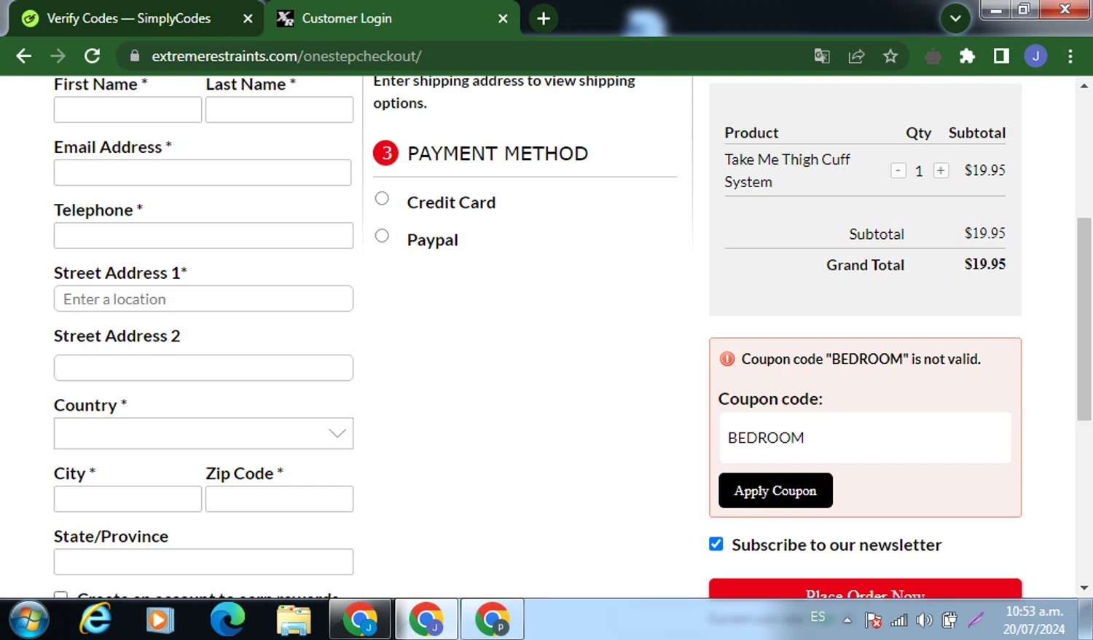Close the Customer Login tab

[x=503, y=18]
